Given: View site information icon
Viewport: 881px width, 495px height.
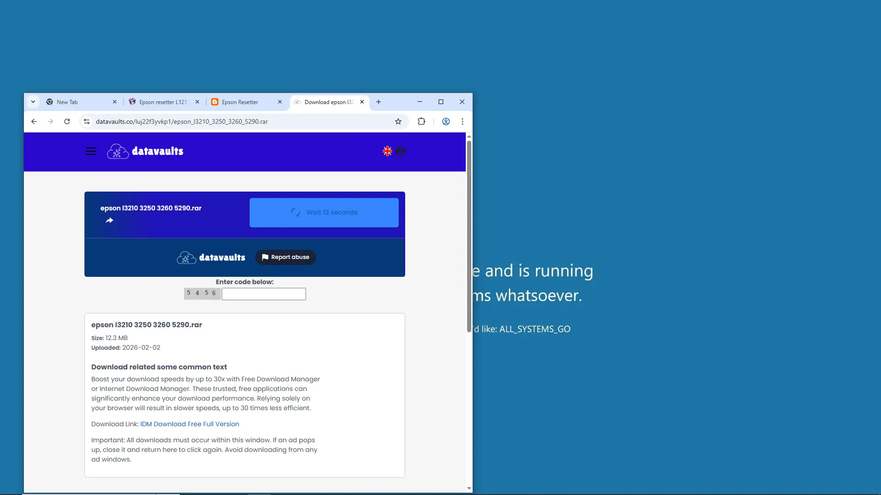Looking at the screenshot, I should click(87, 121).
